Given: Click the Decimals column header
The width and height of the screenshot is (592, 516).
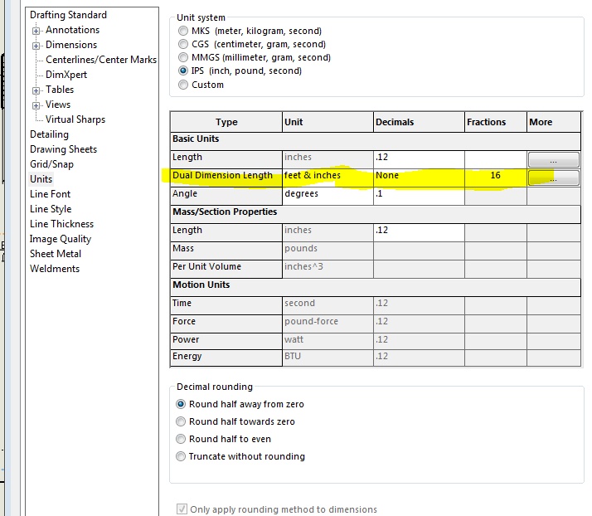Looking at the screenshot, I should tap(419, 122).
